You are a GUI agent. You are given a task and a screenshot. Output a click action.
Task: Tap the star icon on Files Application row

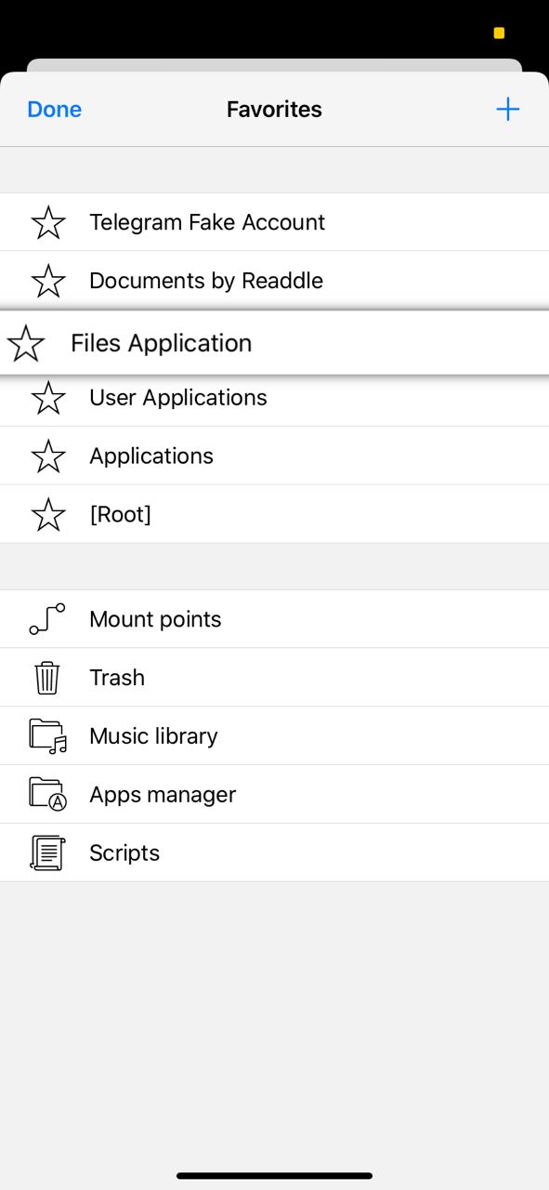coord(26,343)
